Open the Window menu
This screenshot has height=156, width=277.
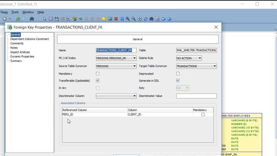(28, 12)
